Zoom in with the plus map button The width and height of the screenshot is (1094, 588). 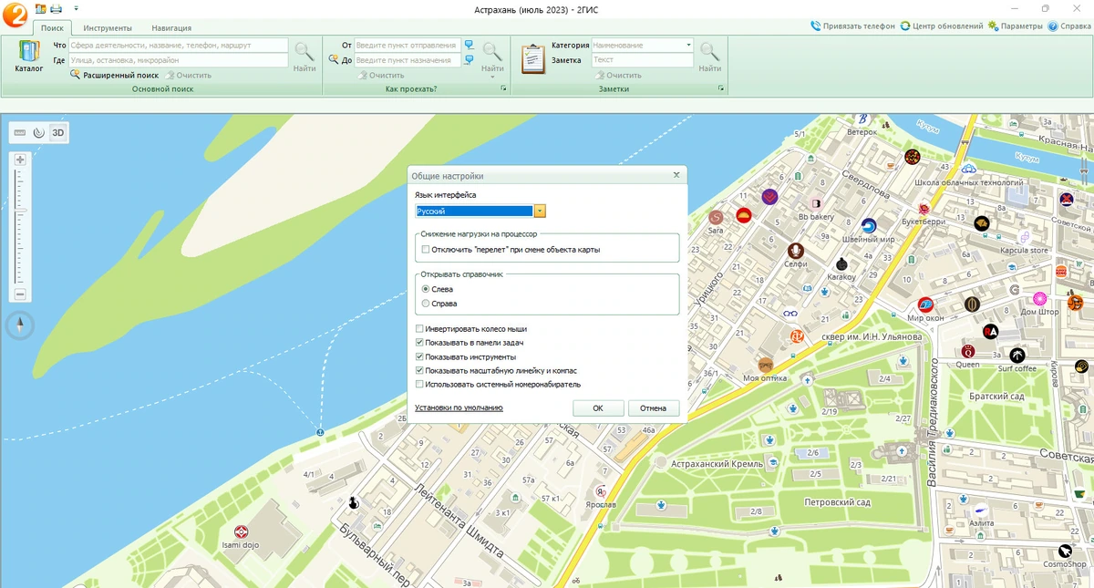pos(20,160)
